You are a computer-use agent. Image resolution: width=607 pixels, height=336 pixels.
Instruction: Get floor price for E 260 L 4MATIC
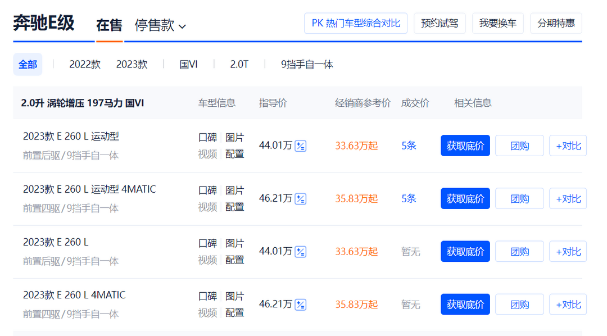click(x=465, y=305)
